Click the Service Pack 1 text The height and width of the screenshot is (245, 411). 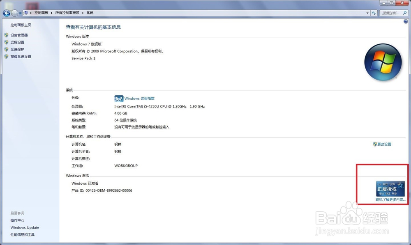[83, 58]
